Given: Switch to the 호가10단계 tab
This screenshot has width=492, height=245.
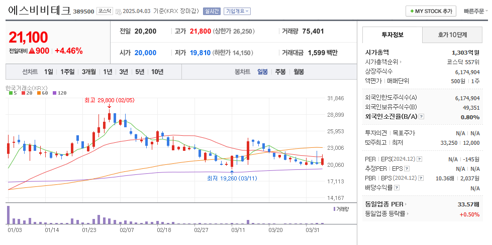Looking at the screenshot, I should (x=452, y=35).
